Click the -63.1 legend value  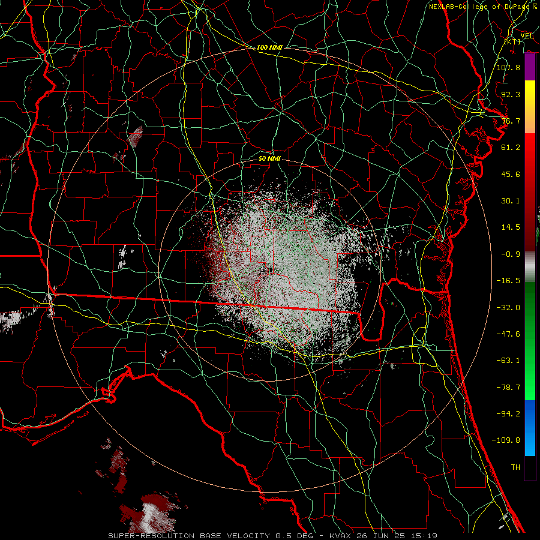(x=508, y=361)
